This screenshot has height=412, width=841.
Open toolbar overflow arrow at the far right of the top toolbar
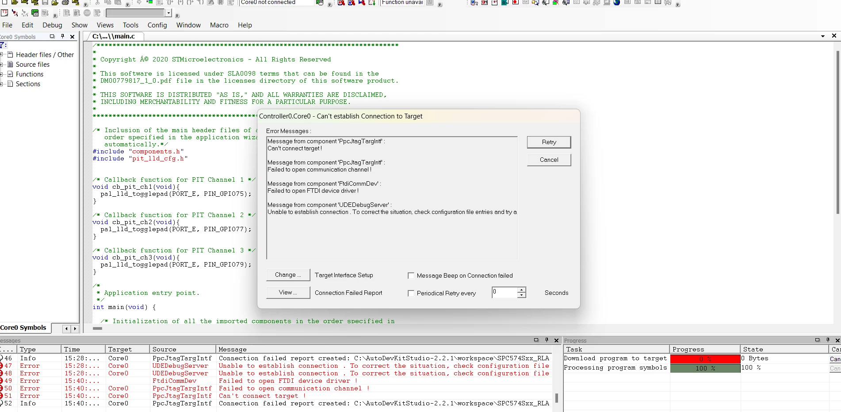pos(677,4)
